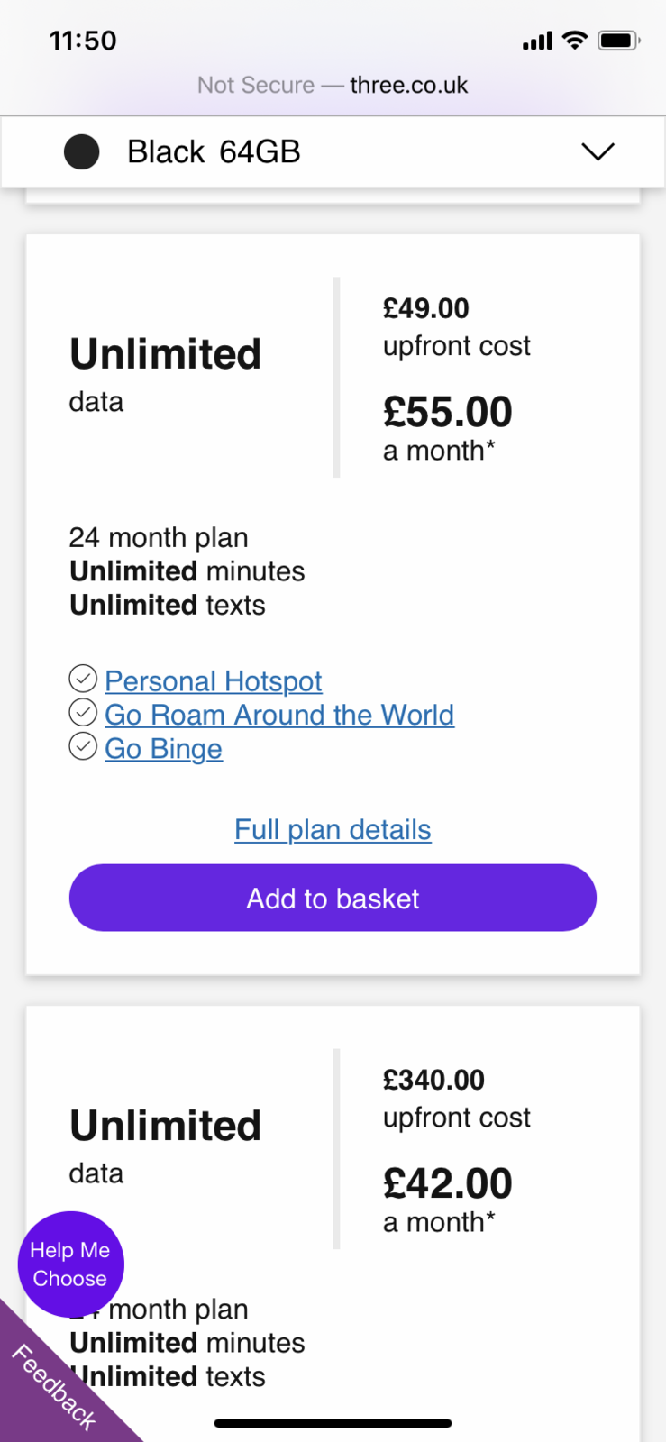Screen dimensions: 666x1442
Task: Select the Black colour swatch circle
Action: point(82,151)
